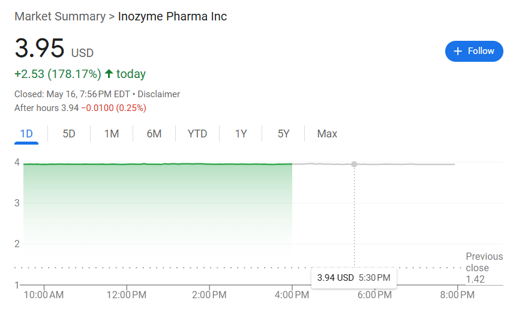525x315 pixels.
Task: Select the YTD range tab
Action: [x=197, y=134]
